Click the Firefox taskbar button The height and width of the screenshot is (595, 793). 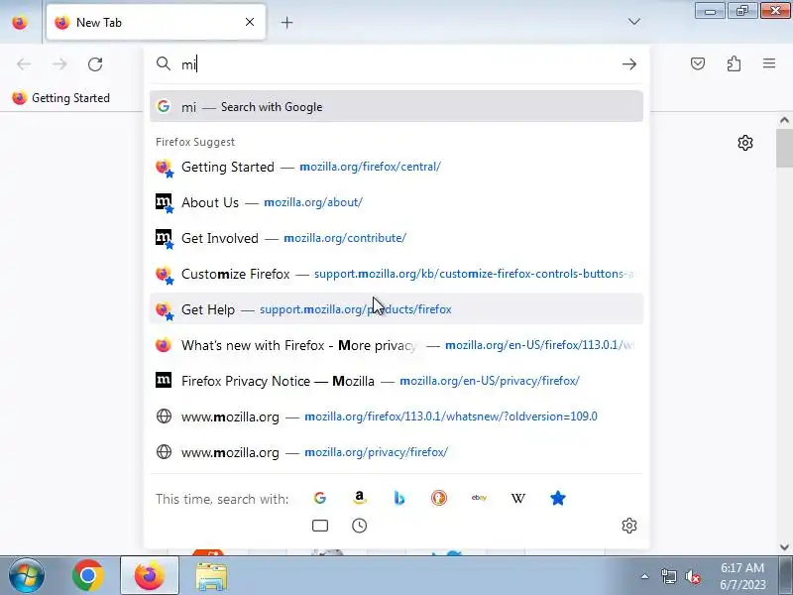click(150, 576)
